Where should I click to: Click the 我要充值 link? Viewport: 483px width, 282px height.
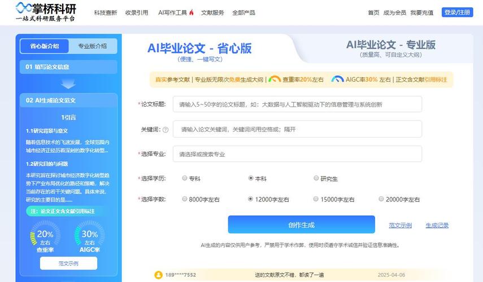tap(421, 12)
